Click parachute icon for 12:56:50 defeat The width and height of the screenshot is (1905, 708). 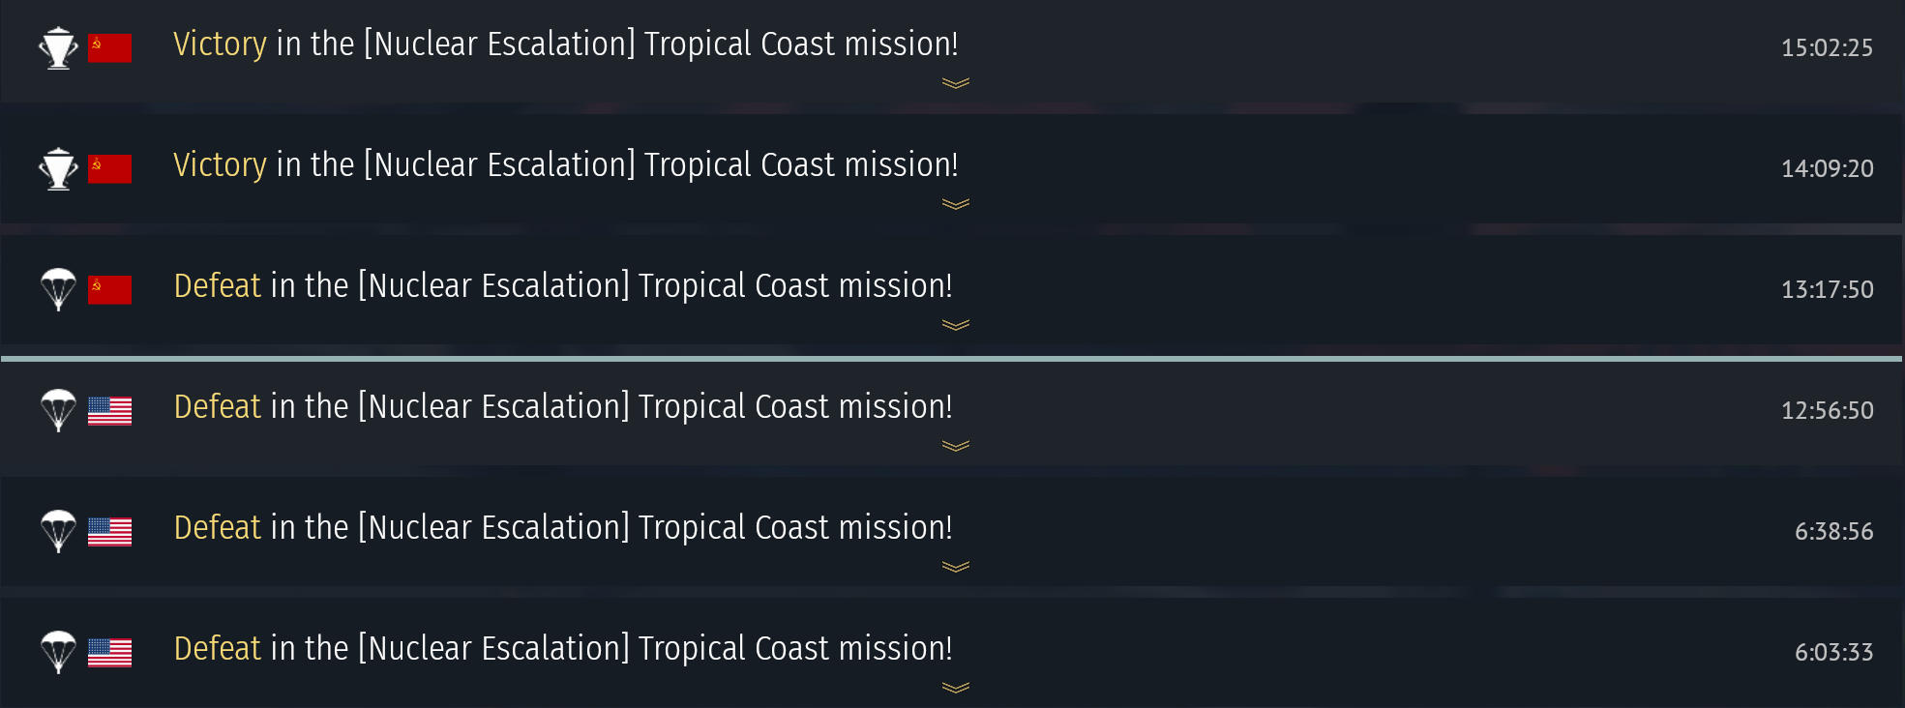point(58,410)
